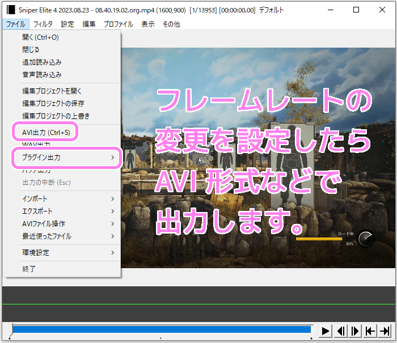Select 追加読み込み menu entry
Screen dimensions: 397x343
pos(62,62)
